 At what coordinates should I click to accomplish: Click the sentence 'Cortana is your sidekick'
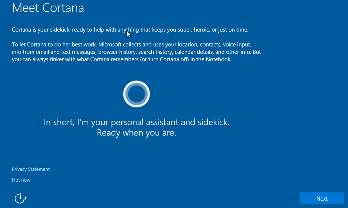(41, 30)
